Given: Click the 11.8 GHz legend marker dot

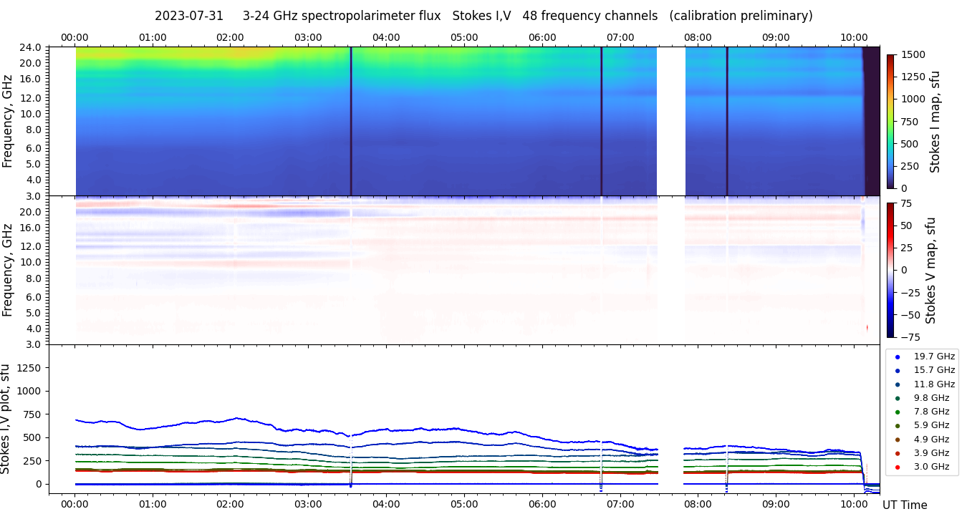Looking at the screenshot, I should click(x=898, y=384).
